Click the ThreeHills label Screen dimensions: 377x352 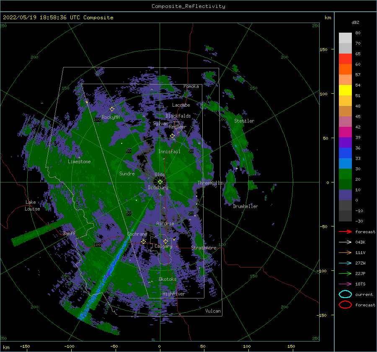(x=210, y=183)
